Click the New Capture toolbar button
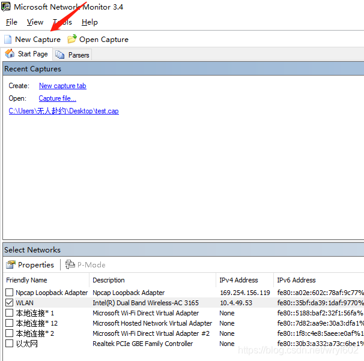 click(x=32, y=40)
